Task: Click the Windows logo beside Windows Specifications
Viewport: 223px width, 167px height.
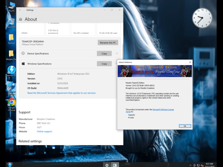Action: pos(23,64)
